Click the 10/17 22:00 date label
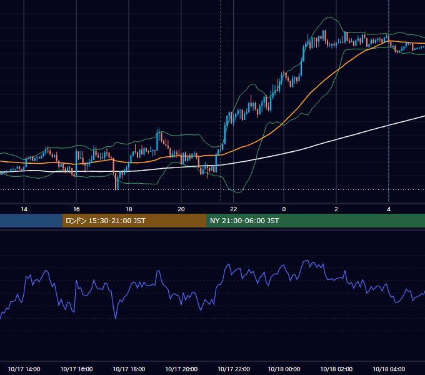Screen dimensions: 425x375 click(x=234, y=369)
